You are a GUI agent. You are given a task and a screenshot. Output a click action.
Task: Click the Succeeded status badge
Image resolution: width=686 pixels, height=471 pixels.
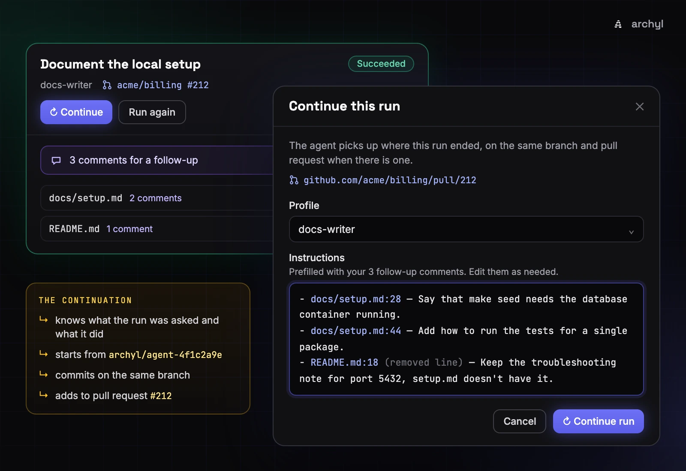tap(381, 64)
